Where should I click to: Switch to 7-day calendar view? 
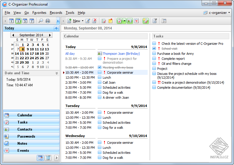[x=32, y=21]
